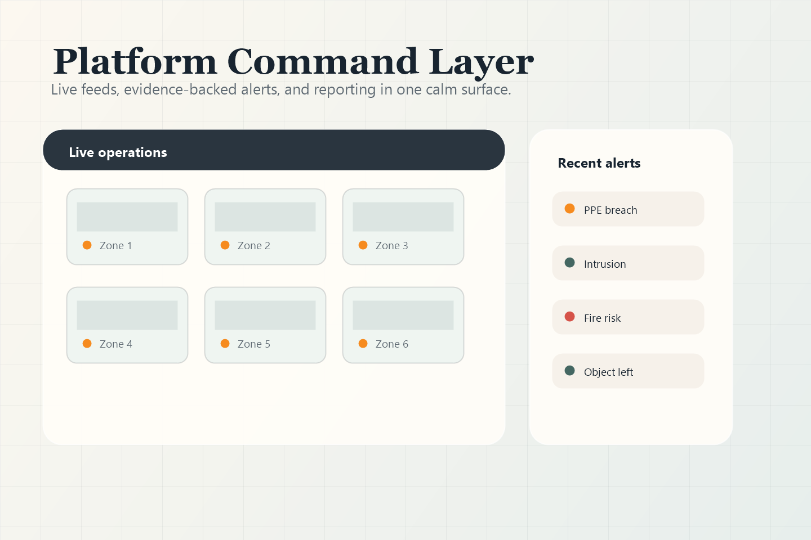Click the green dot on Intrusion

(x=570, y=263)
